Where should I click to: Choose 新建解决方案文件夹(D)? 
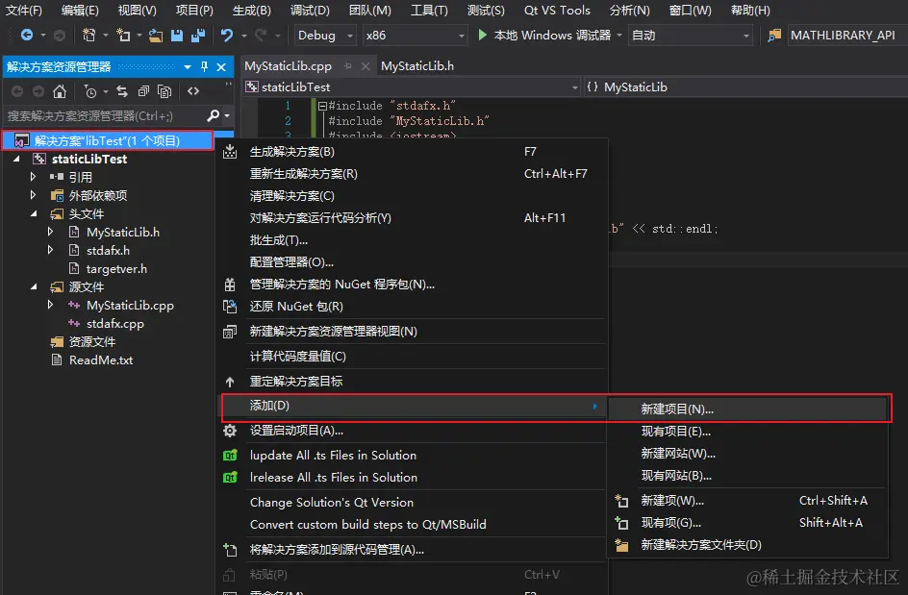(747, 545)
